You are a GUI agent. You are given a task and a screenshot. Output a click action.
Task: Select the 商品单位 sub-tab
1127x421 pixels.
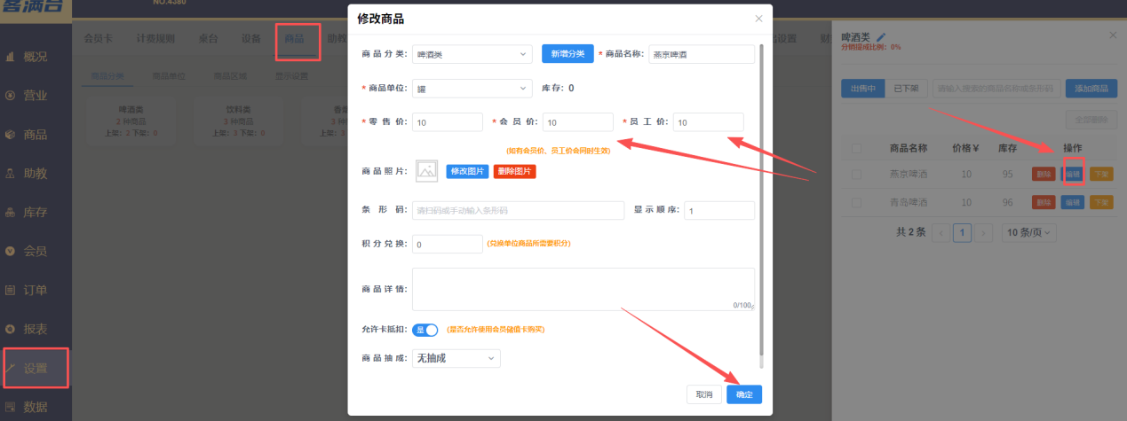[170, 76]
